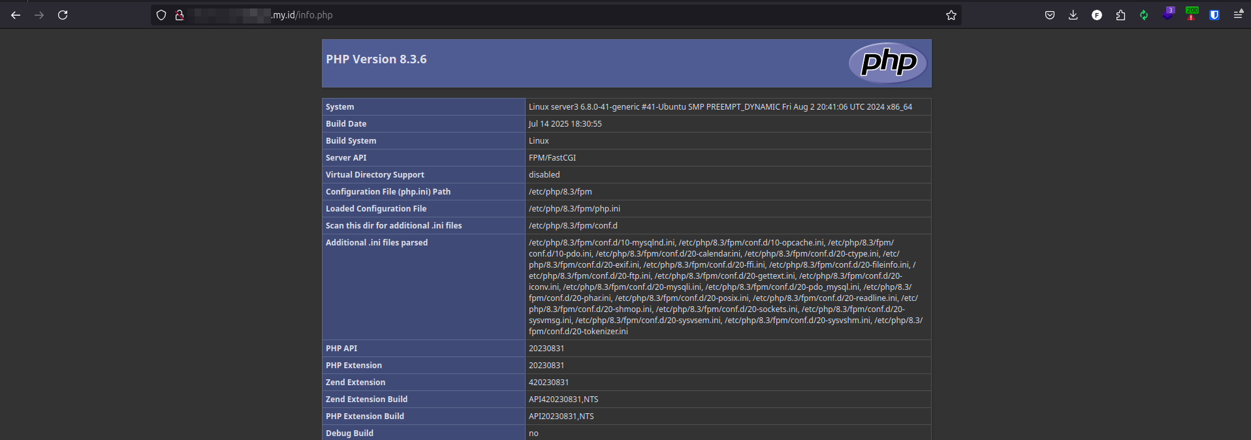Open the insecure connection padlock info

[179, 15]
